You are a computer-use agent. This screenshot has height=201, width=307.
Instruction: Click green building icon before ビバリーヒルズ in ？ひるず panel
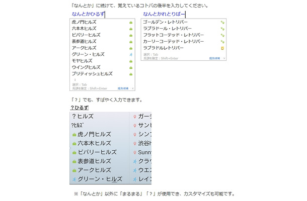(74, 152)
